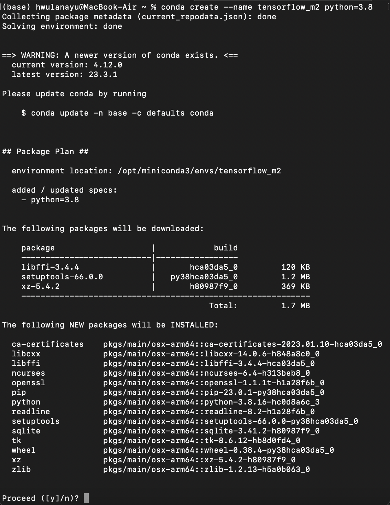Click the Package Plan heading
The image size is (390, 505).
(45, 151)
